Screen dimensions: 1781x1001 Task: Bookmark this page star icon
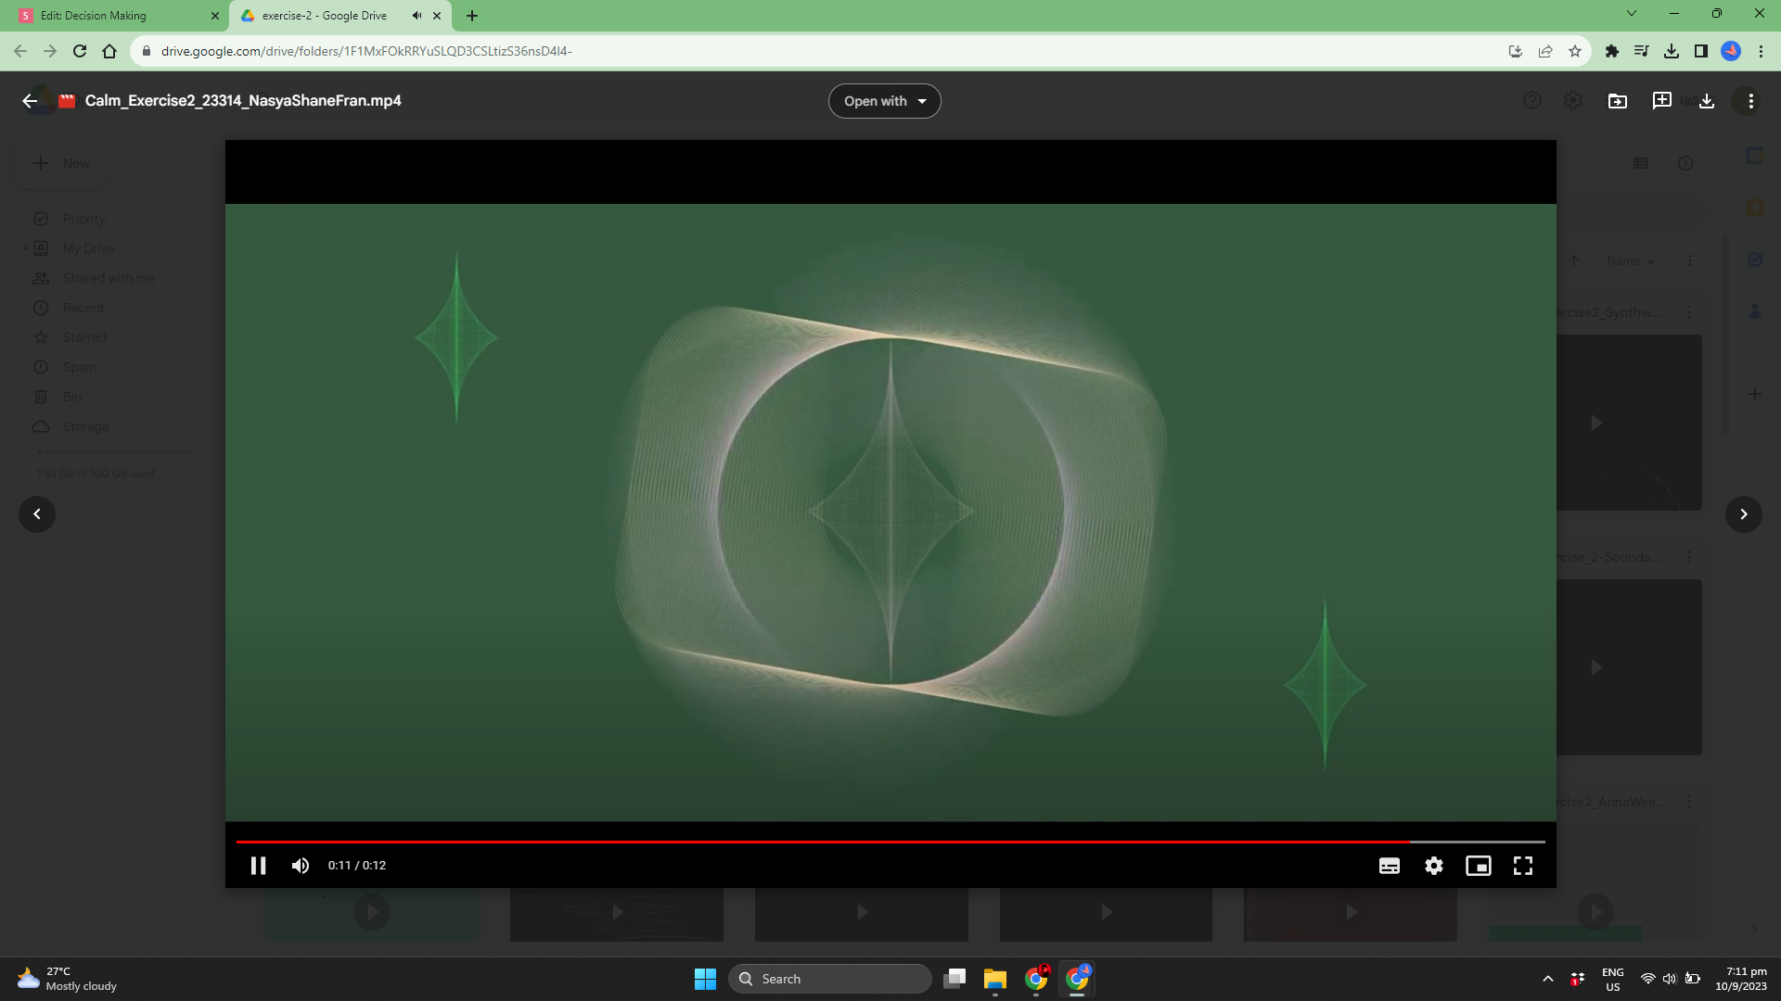(x=1574, y=52)
